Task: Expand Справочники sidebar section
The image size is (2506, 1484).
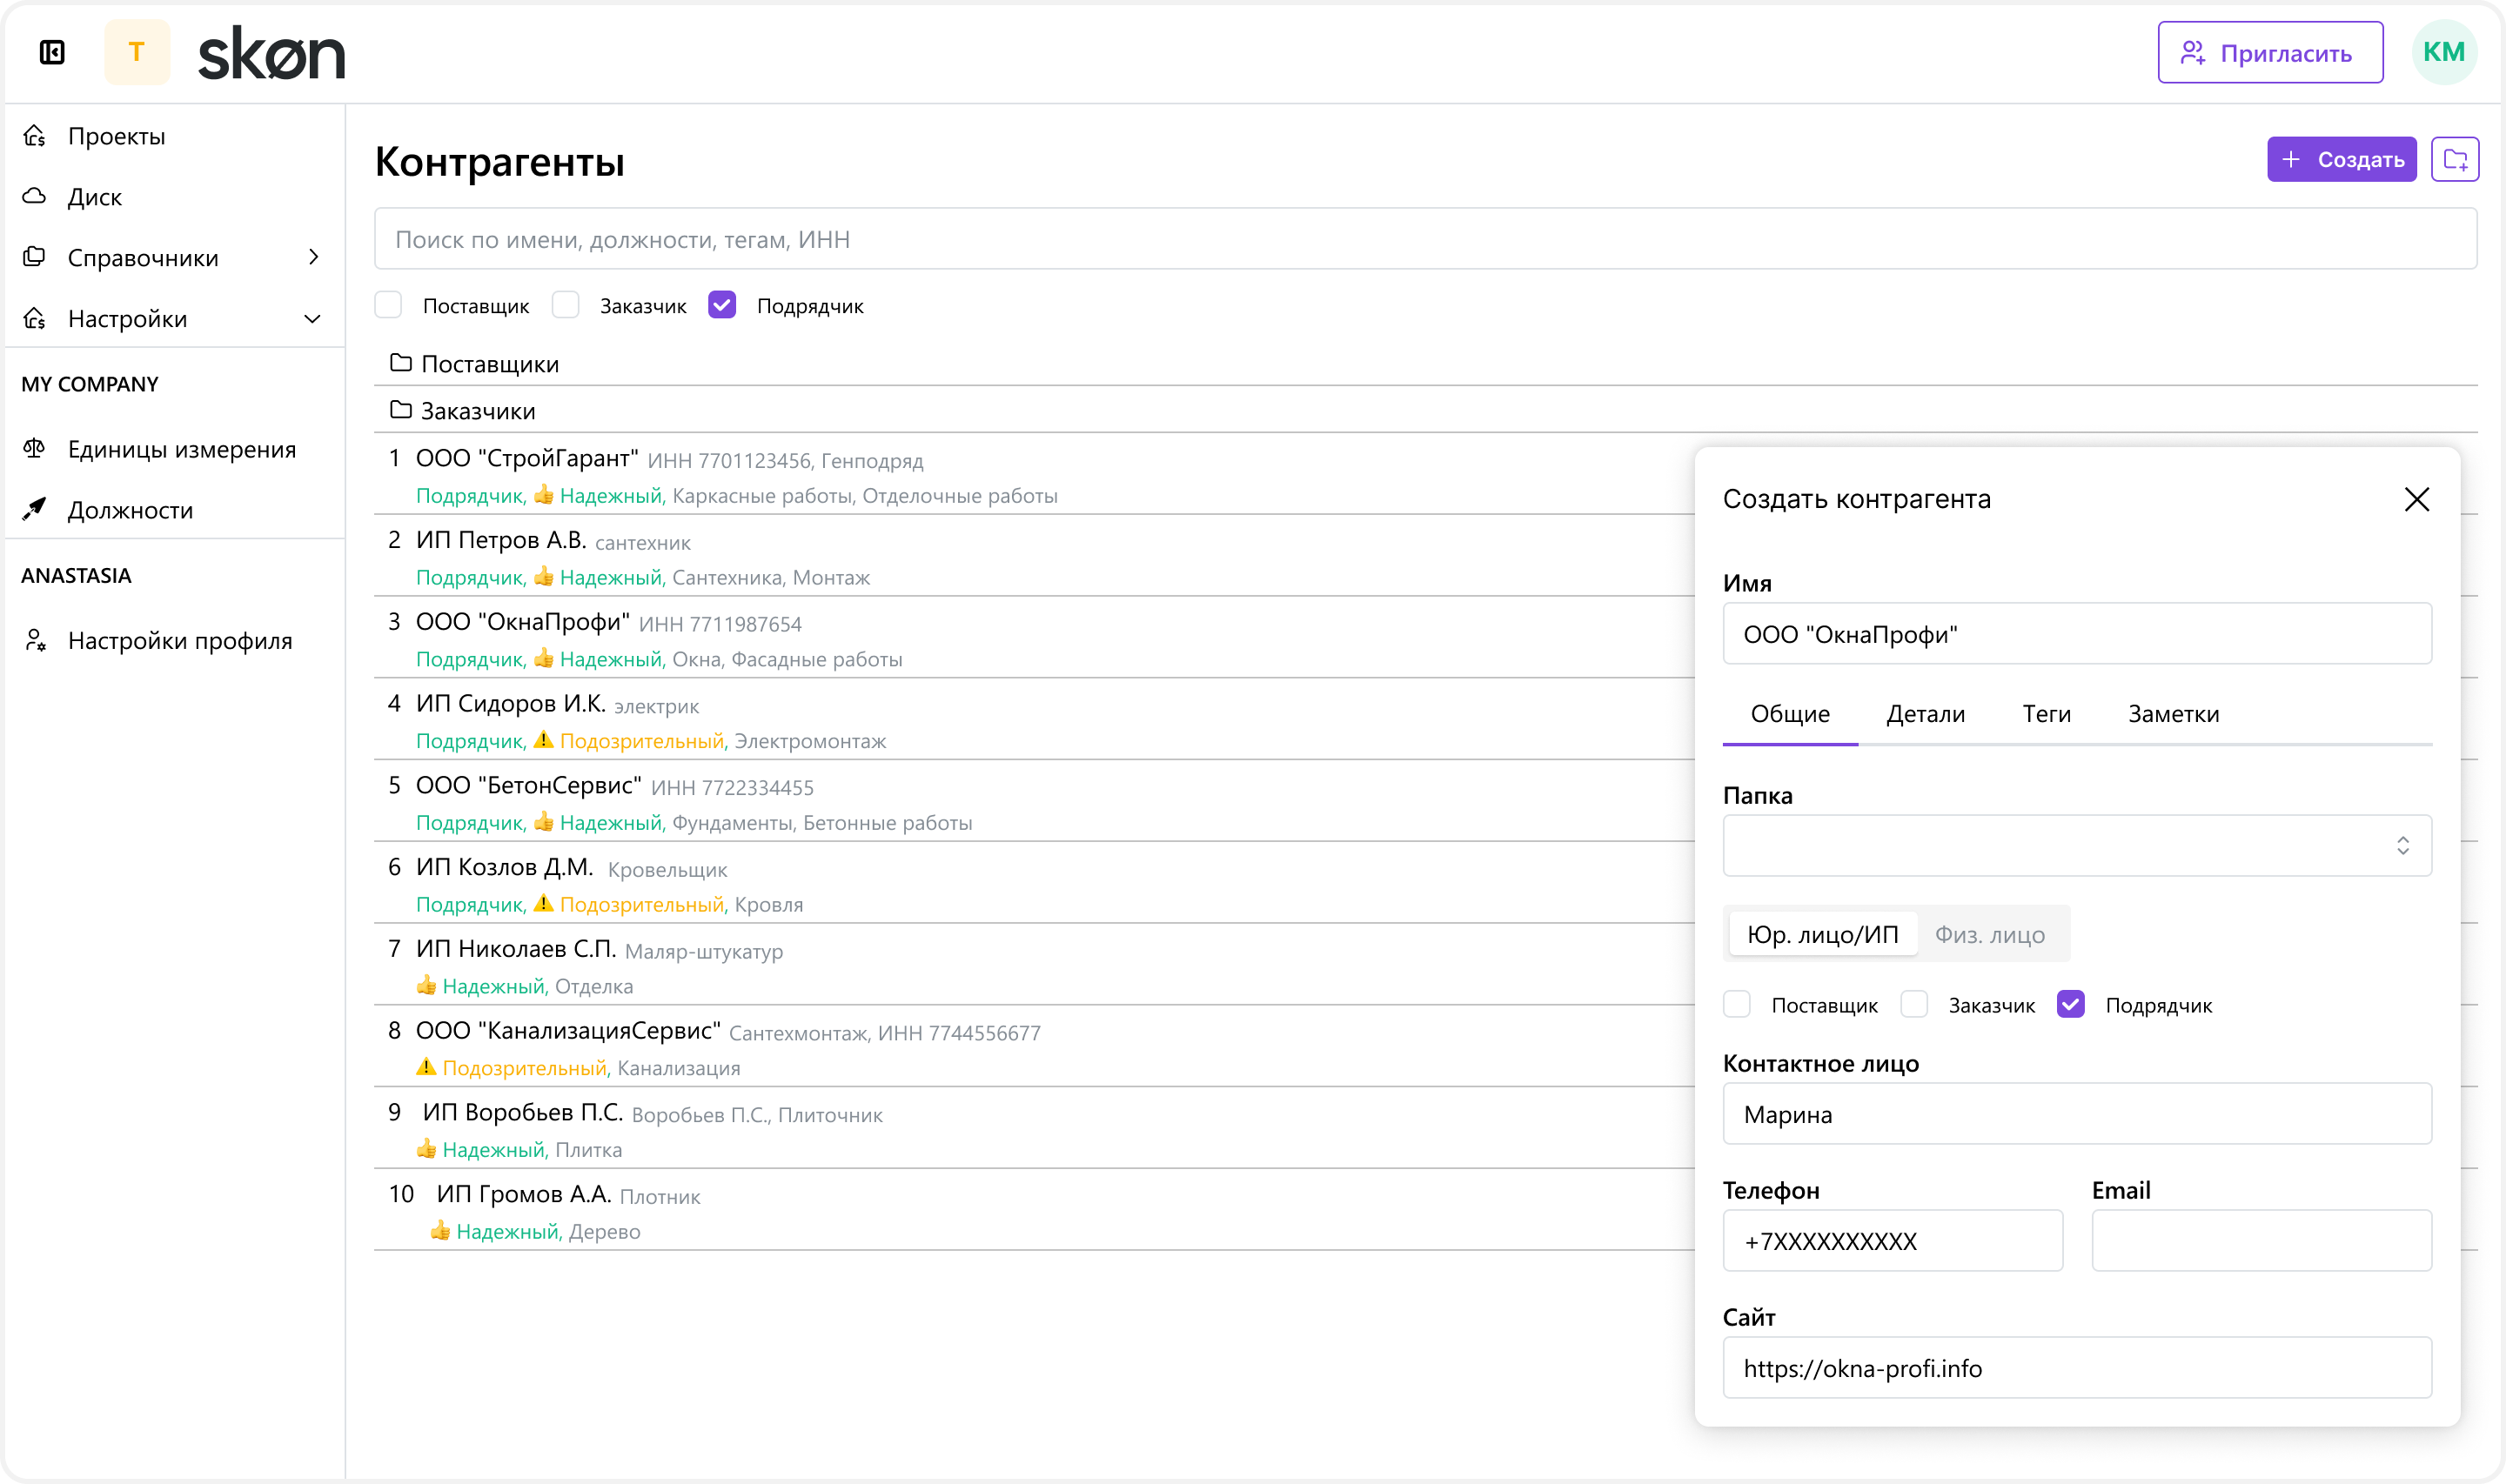Action: (x=313, y=257)
